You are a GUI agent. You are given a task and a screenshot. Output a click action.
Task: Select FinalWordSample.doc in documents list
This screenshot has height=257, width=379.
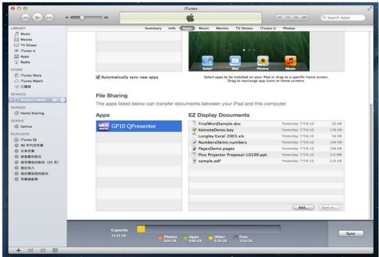267,124
